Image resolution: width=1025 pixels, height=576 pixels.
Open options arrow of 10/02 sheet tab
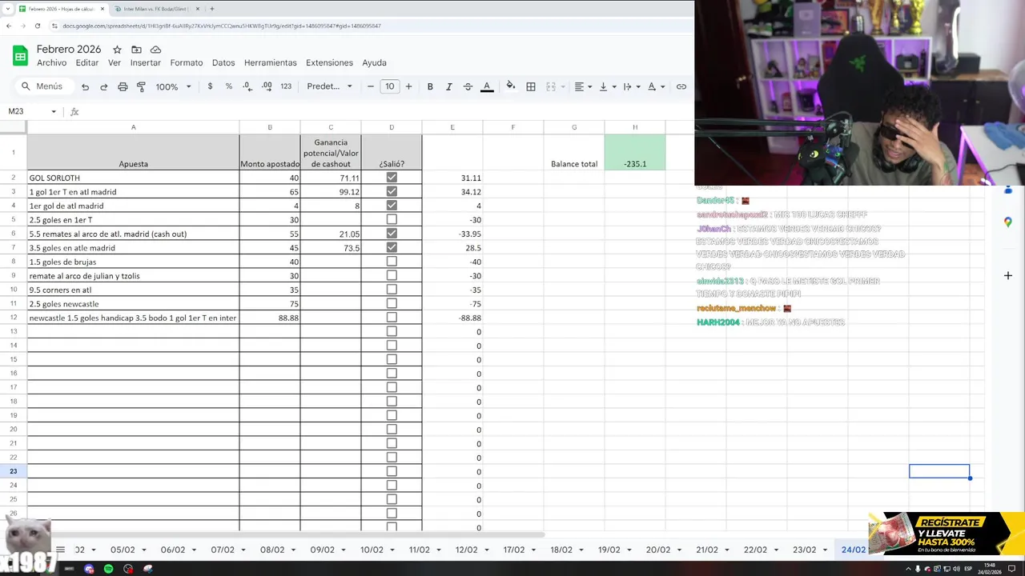(392, 550)
